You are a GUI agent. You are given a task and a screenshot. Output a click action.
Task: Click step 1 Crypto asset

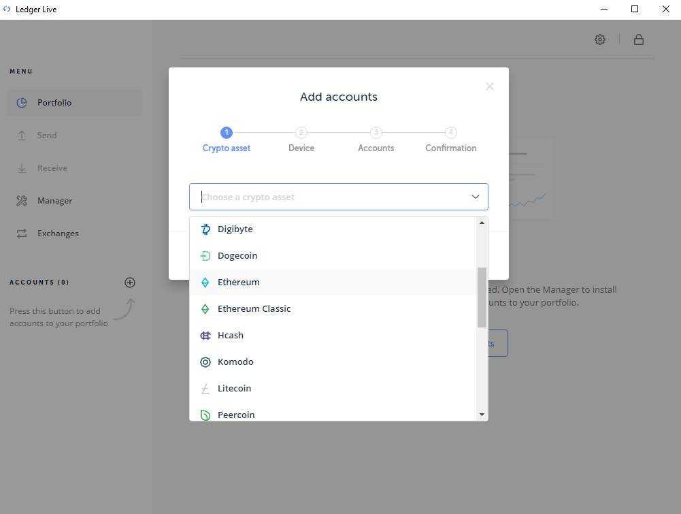pos(227,140)
